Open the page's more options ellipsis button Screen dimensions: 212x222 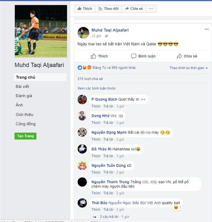pyautogui.click(x=151, y=9)
